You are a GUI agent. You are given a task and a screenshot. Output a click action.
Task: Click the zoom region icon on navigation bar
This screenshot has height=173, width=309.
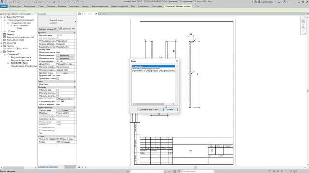click(303, 28)
